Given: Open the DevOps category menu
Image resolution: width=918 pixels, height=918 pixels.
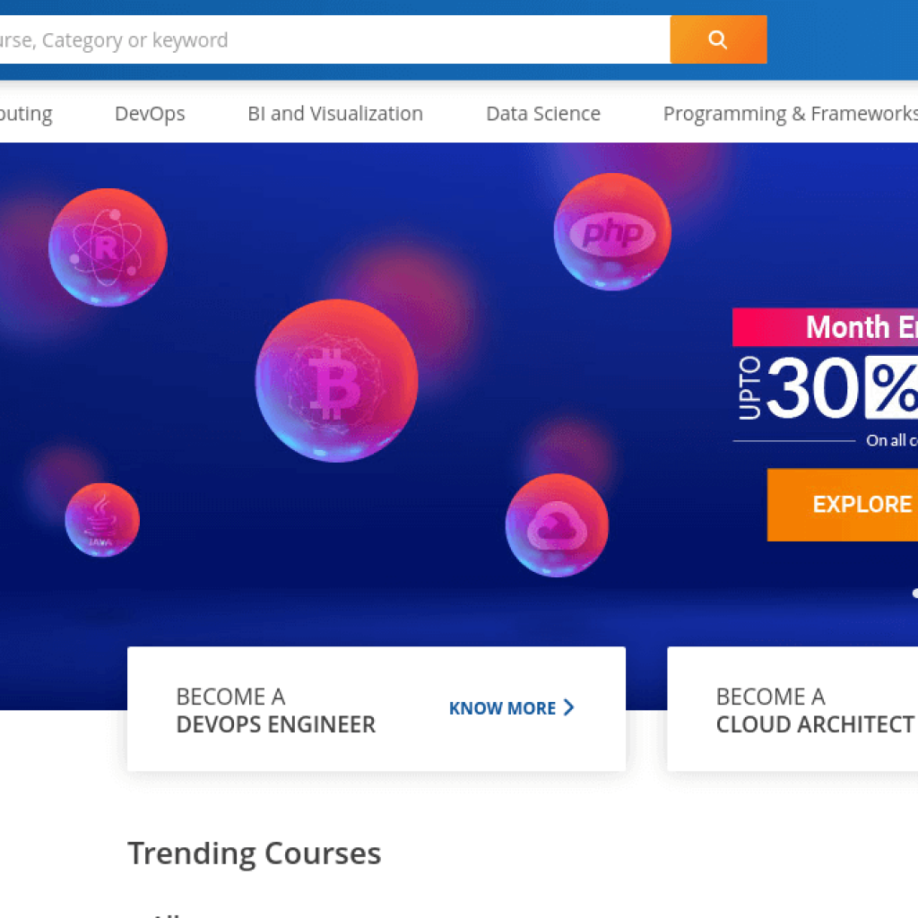Looking at the screenshot, I should tap(150, 114).
